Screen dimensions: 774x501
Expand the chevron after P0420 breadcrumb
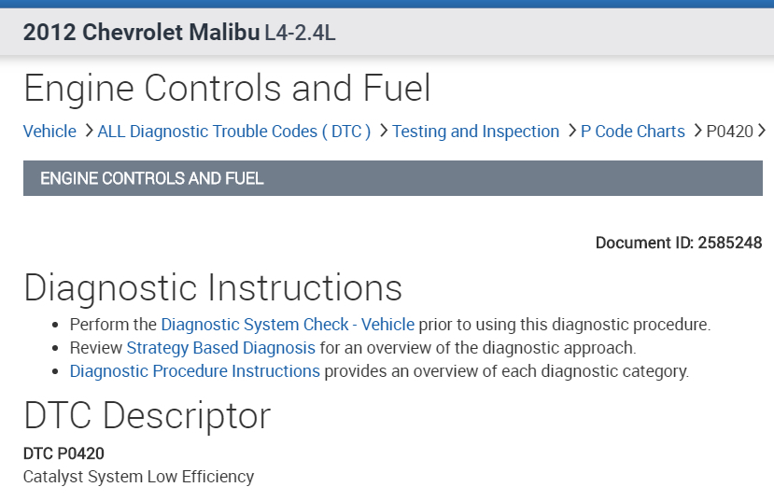pyautogui.click(x=763, y=132)
